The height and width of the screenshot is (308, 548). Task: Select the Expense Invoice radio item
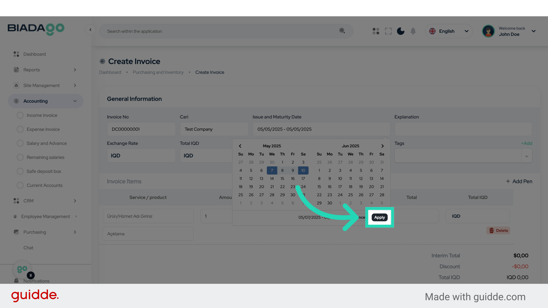(x=20, y=129)
